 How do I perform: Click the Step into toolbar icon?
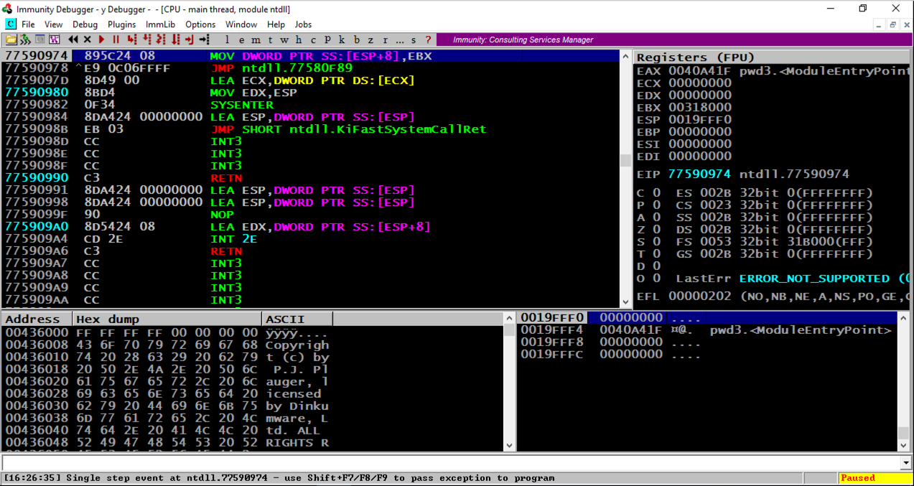[x=131, y=39]
